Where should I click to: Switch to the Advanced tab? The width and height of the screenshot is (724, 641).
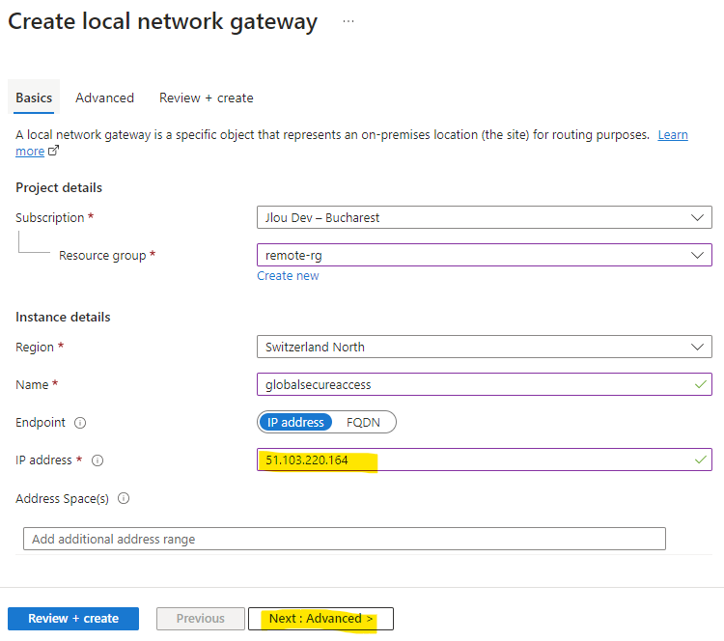105,98
